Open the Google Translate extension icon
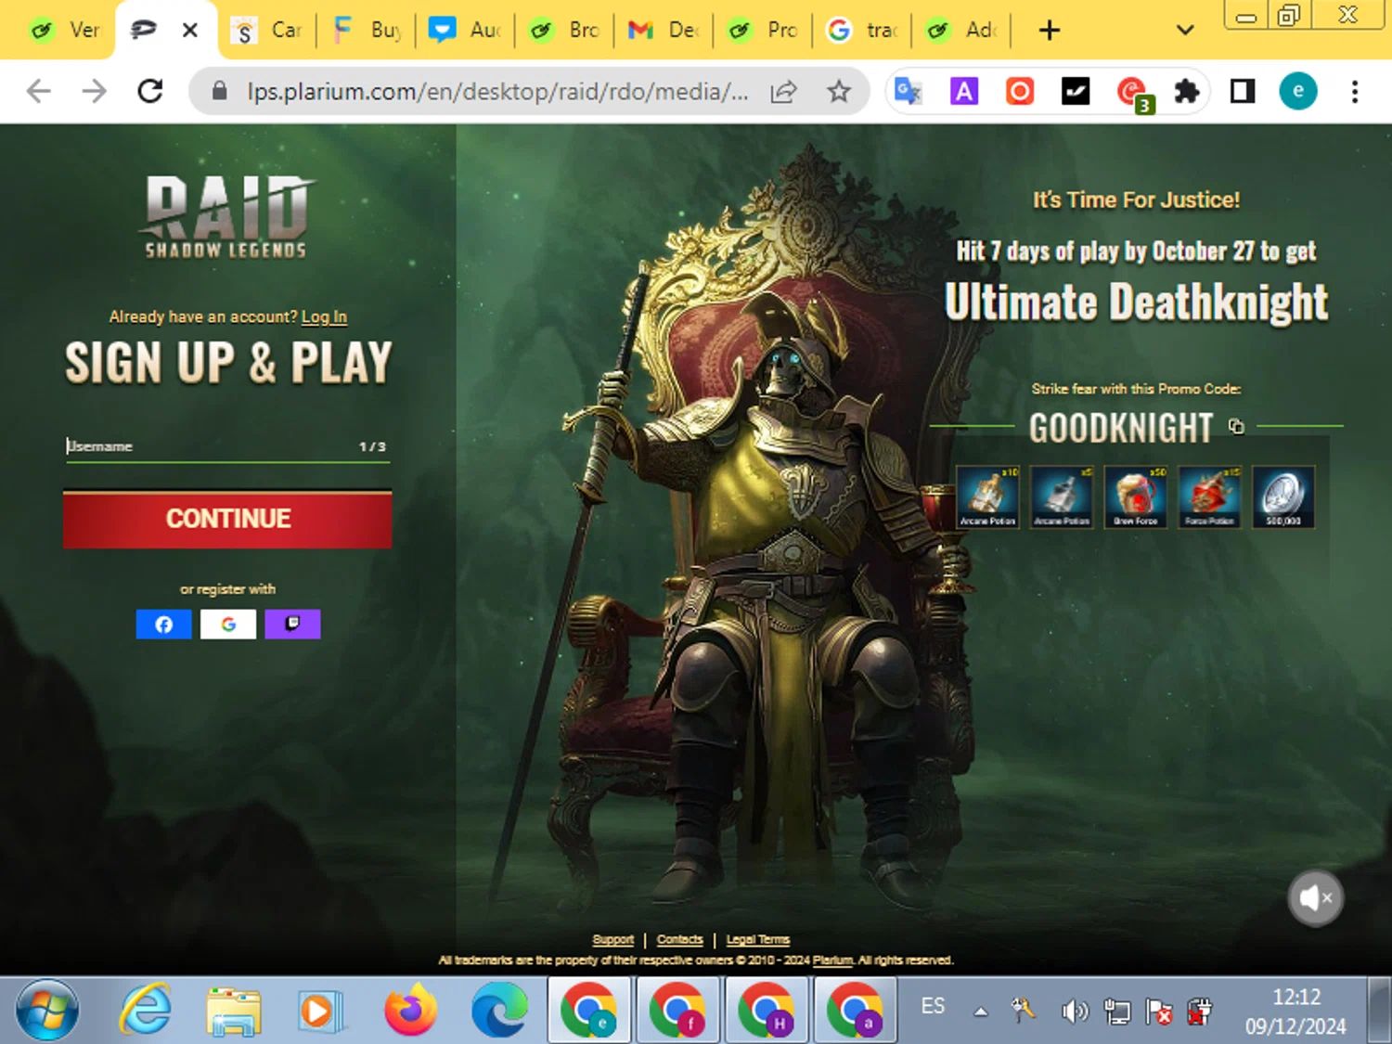 (x=908, y=91)
